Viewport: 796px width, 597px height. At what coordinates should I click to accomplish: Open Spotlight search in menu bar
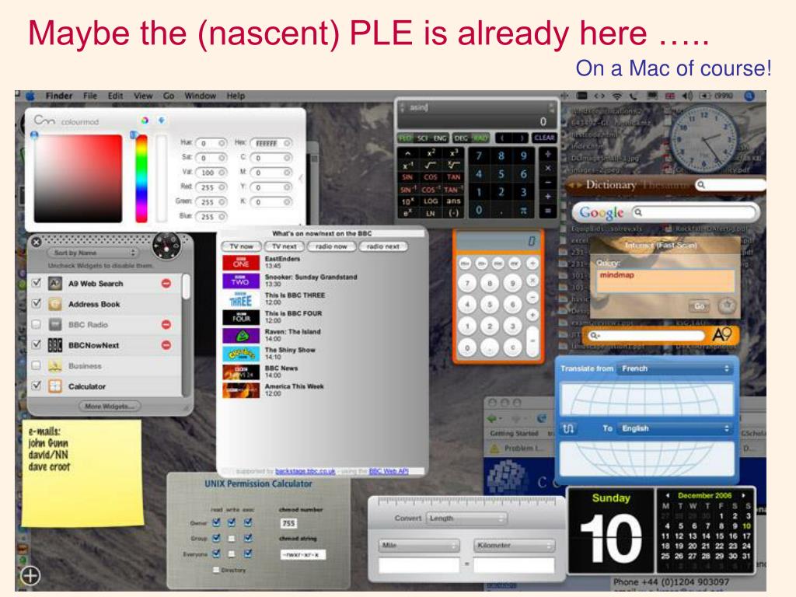click(749, 96)
